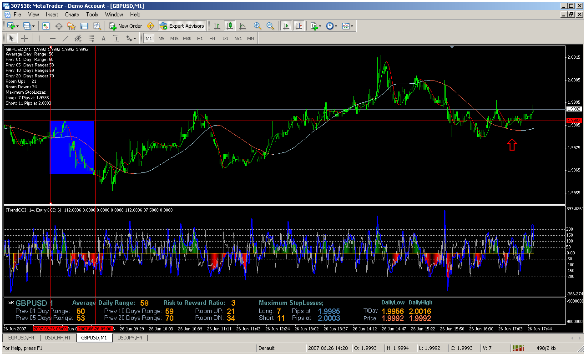This screenshot has width=586, height=354.
Task: Click the connection status bars icon
Action: point(518,348)
